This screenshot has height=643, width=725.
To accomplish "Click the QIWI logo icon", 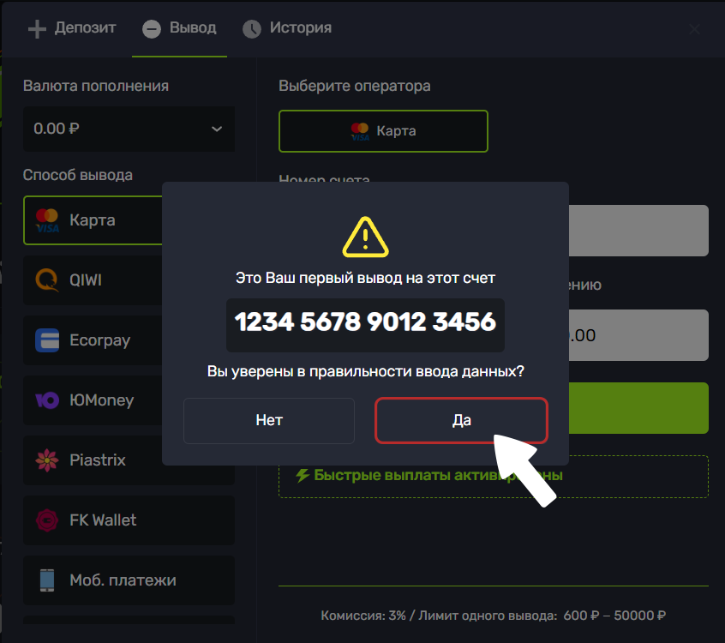I will tap(47, 280).
